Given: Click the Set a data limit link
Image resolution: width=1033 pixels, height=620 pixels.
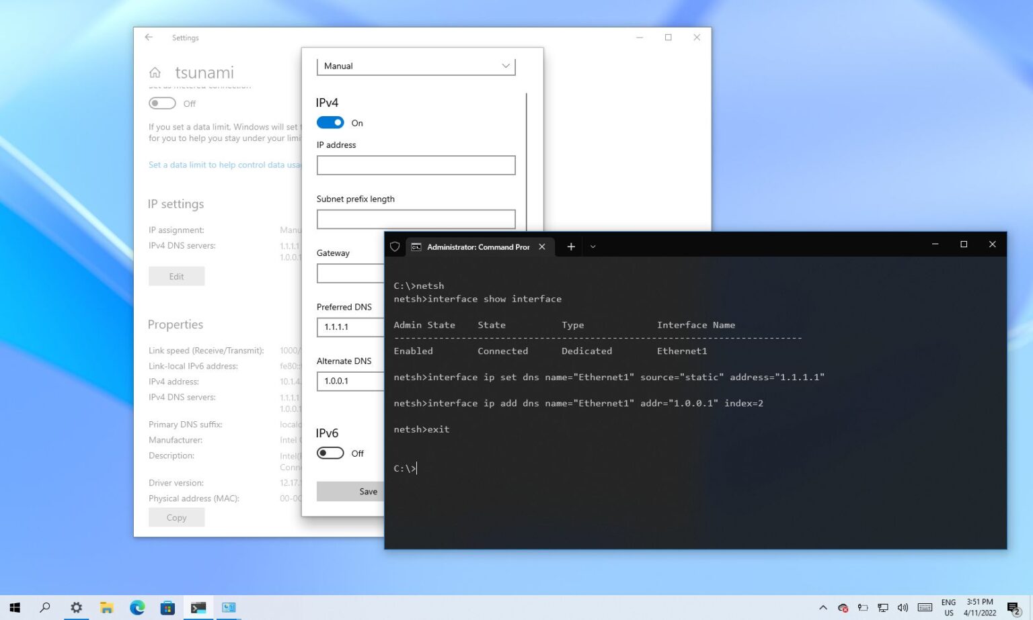Looking at the screenshot, I should point(224,165).
